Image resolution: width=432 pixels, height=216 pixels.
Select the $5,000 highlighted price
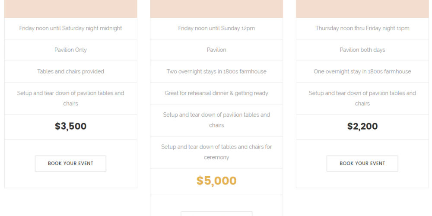[216, 181]
